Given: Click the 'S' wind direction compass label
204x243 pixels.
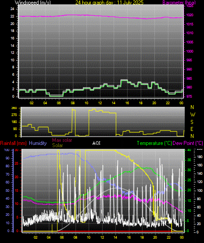Looking at the screenshot, I should [192, 122].
